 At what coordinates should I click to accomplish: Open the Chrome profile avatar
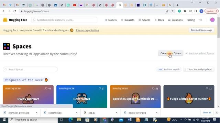pyautogui.click(x=201, y=11)
